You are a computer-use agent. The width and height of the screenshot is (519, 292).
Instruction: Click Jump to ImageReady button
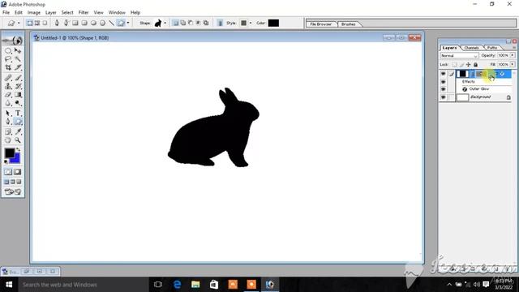(13, 191)
